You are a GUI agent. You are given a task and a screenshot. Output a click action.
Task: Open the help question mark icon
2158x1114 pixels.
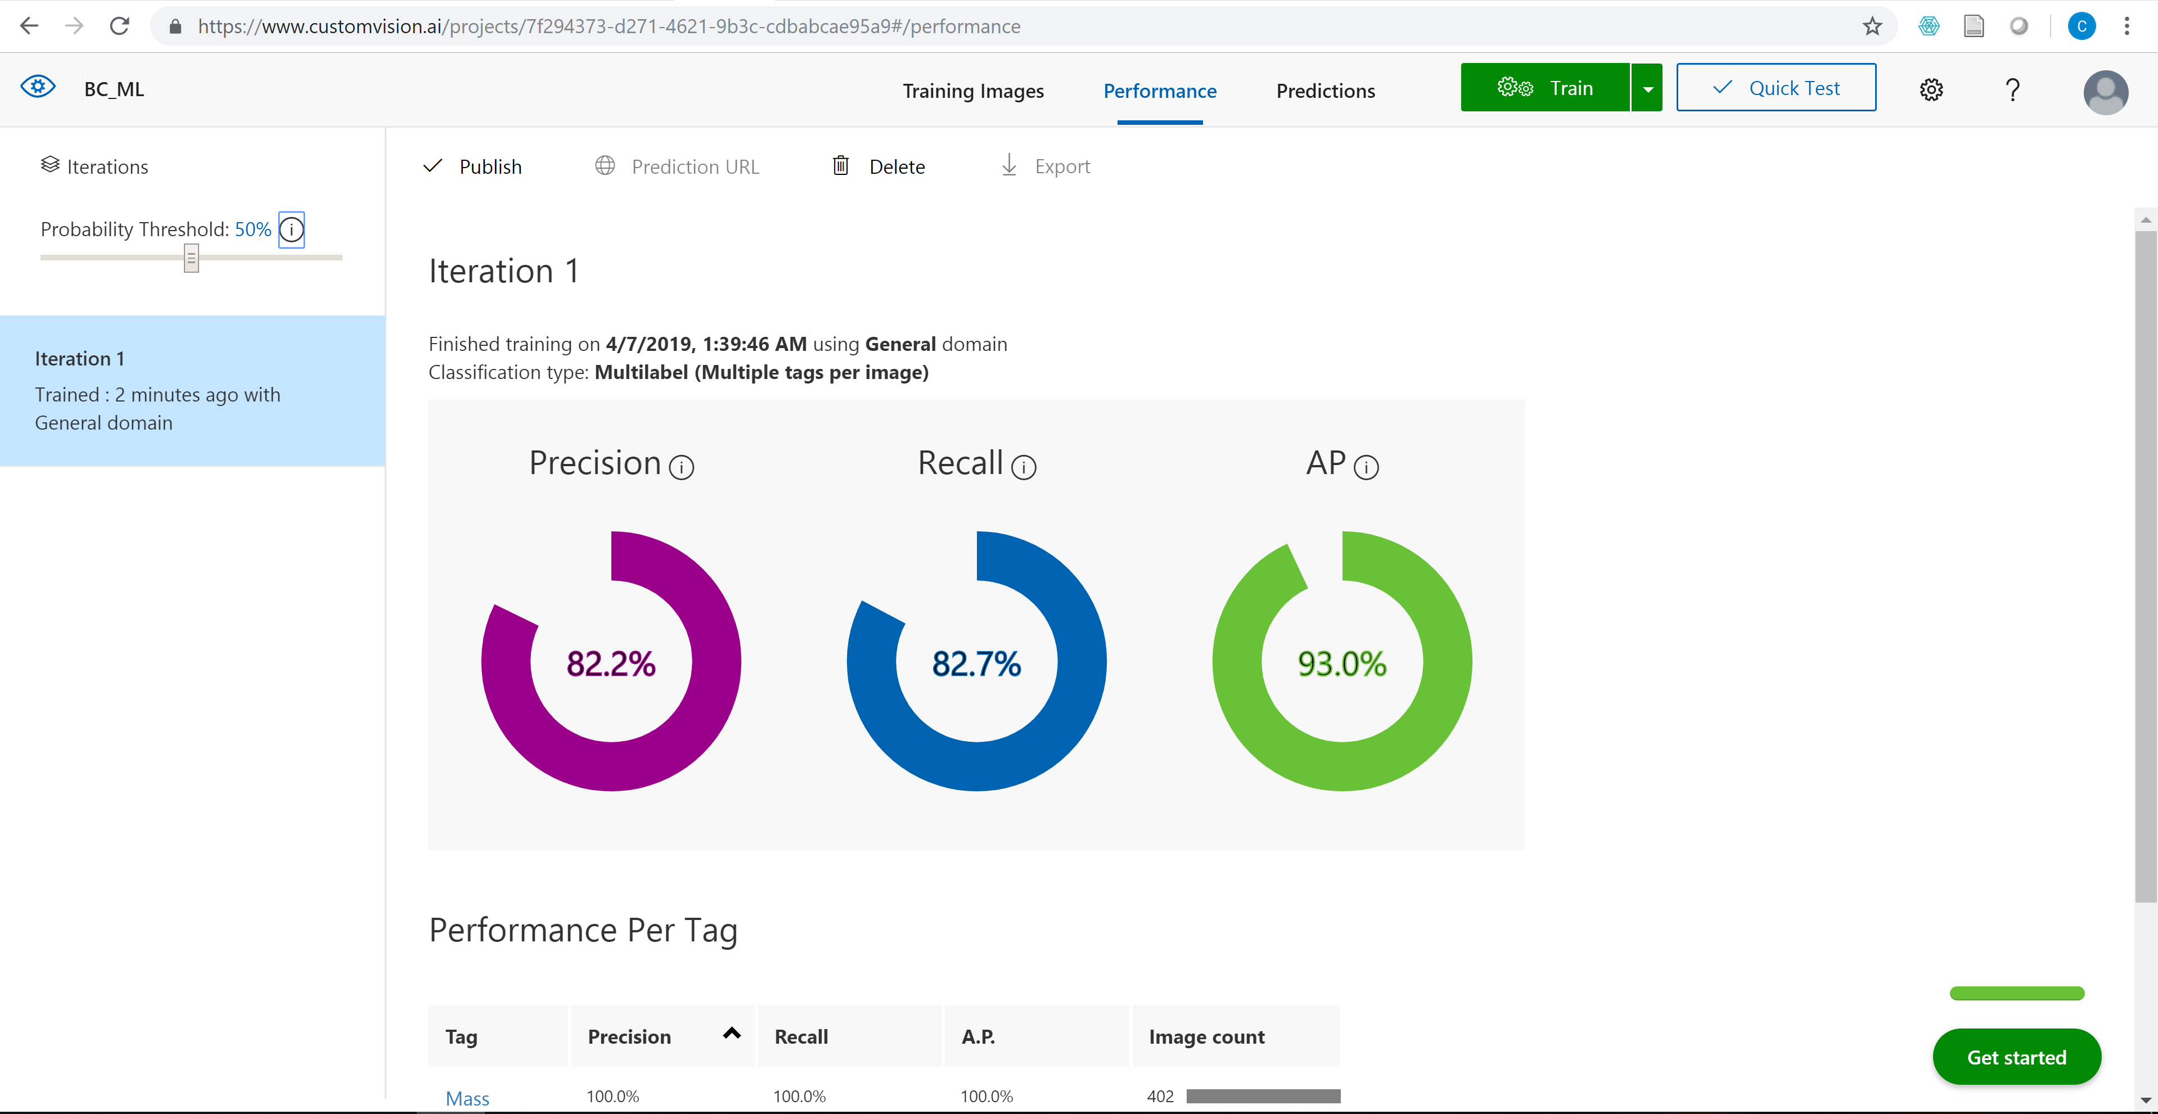tap(2012, 89)
